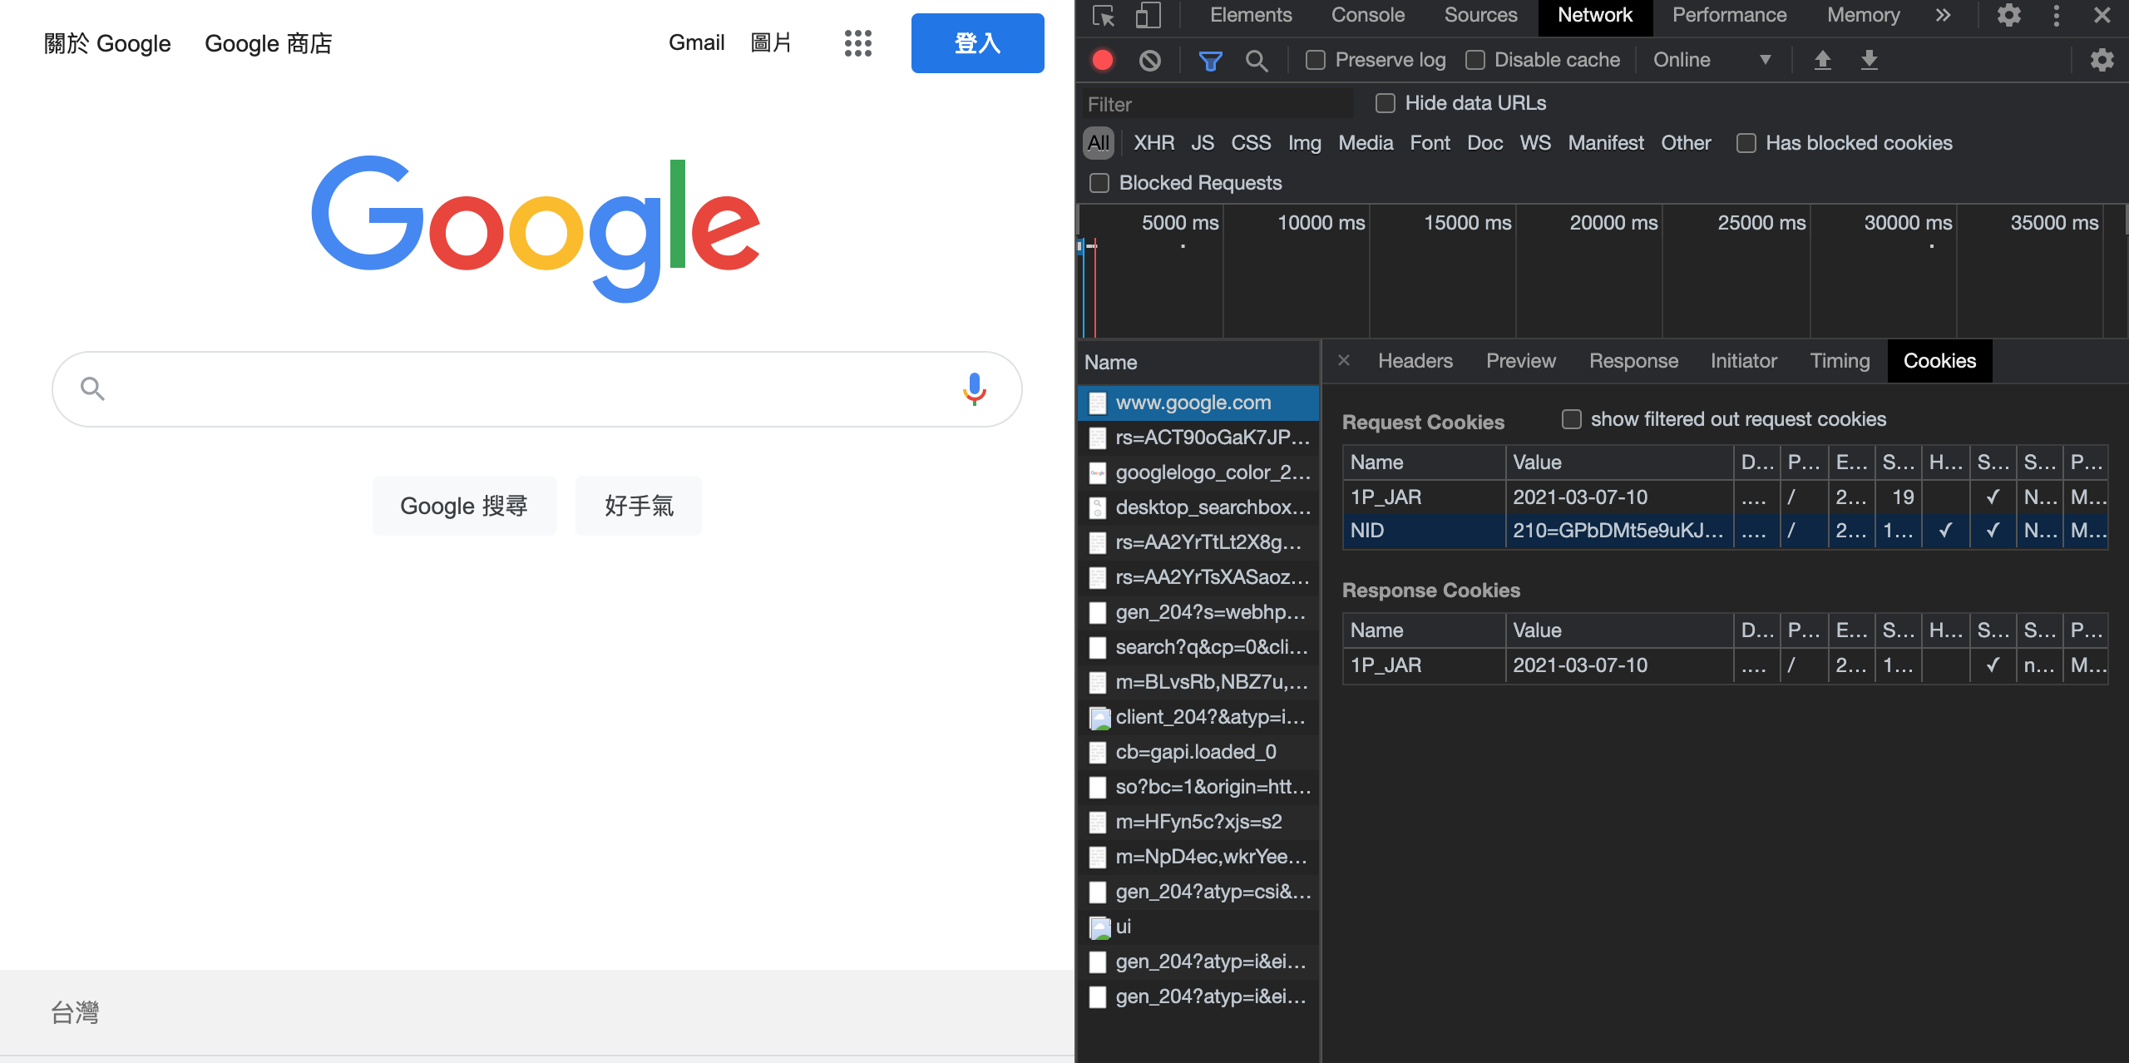
Task: Select 1P_JAR response cookie row
Action: pyautogui.click(x=1725, y=665)
